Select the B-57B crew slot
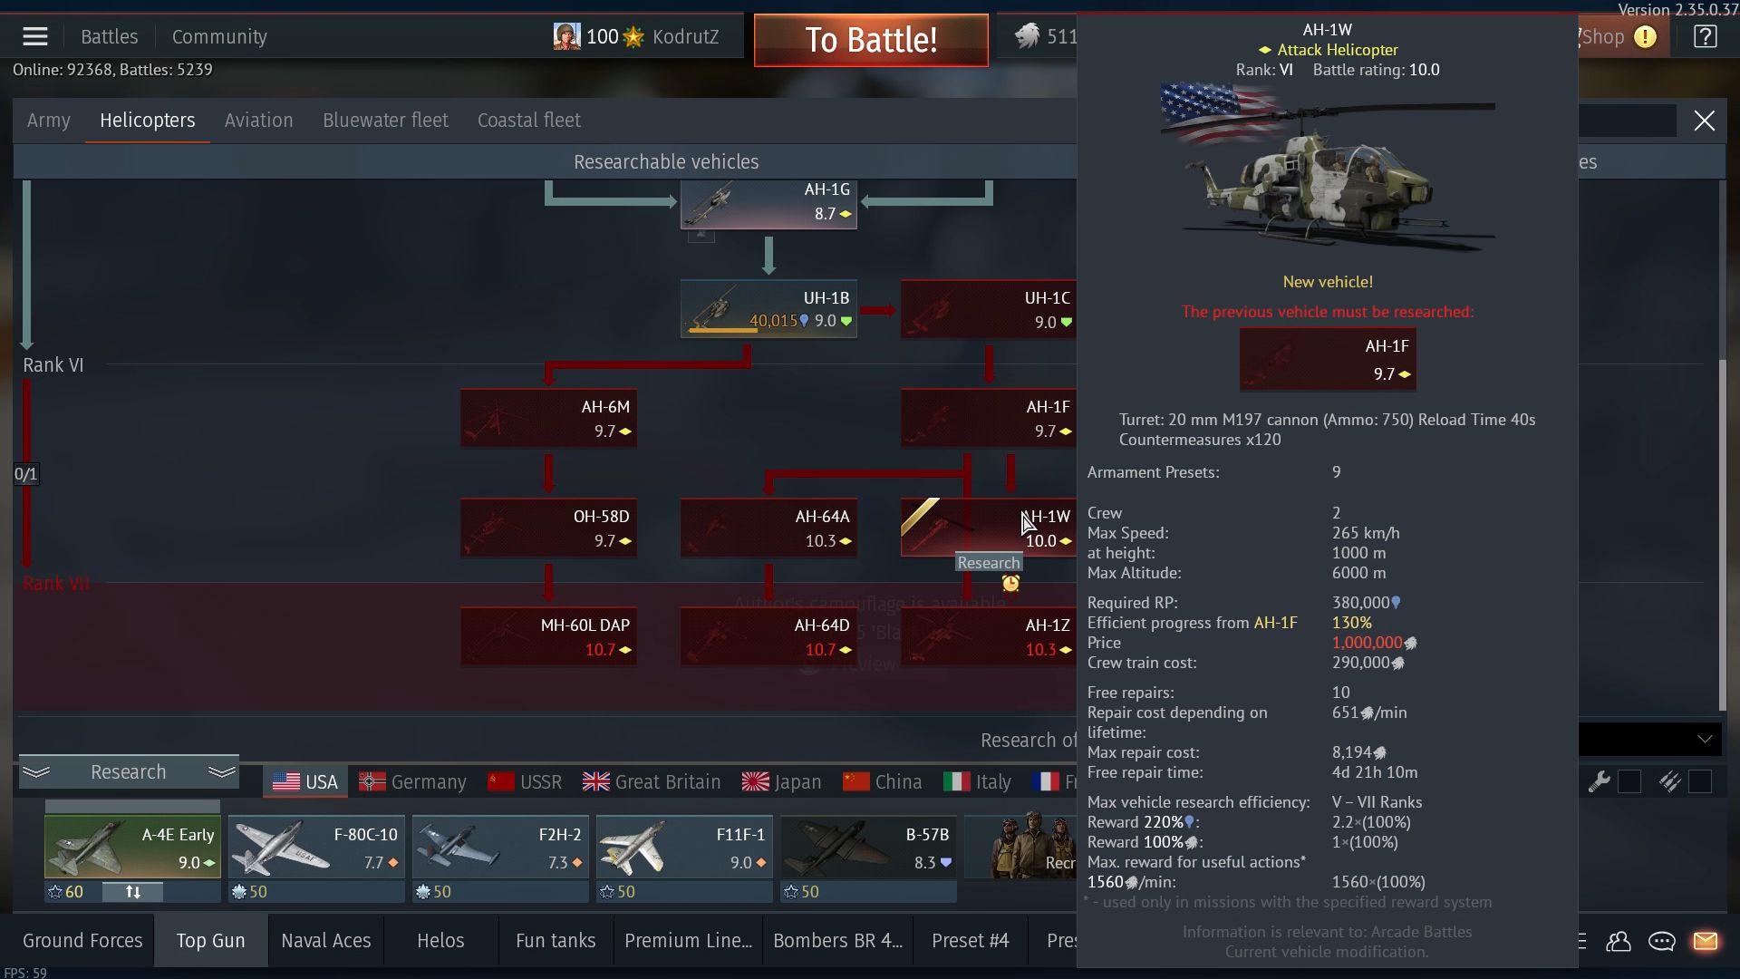The image size is (1740, 979). click(x=868, y=847)
